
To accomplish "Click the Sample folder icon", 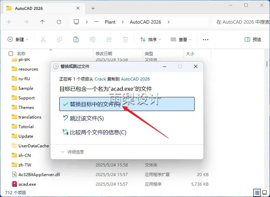I will (x=14, y=88).
